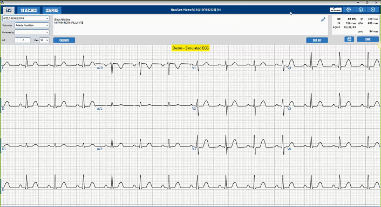Restore down the application window
Viewport: 381px width, 207px height.
click(x=367, y=3)
